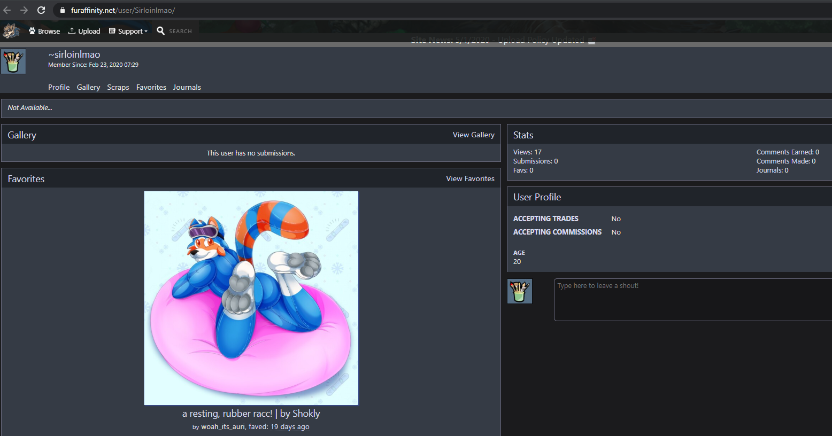The width and height of the screenshot is (832, 436).
Task: Click the 'Views: 17' stat
Action: coord(527,152)
